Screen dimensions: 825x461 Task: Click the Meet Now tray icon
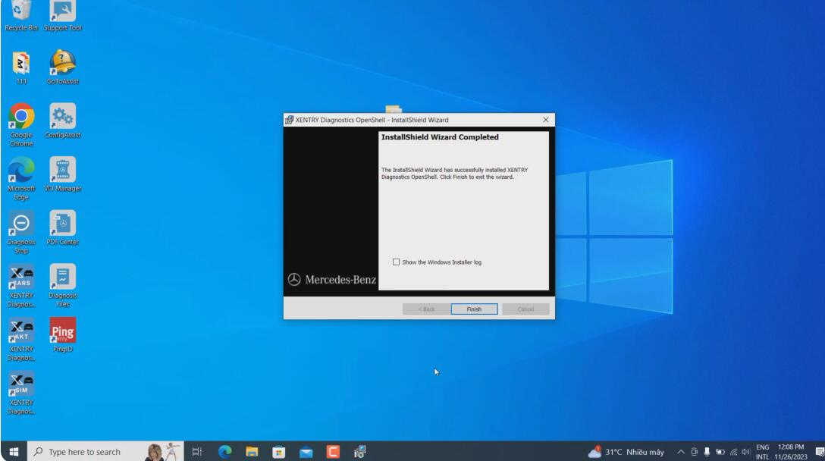pyautogui.click(x=694, y=452)
